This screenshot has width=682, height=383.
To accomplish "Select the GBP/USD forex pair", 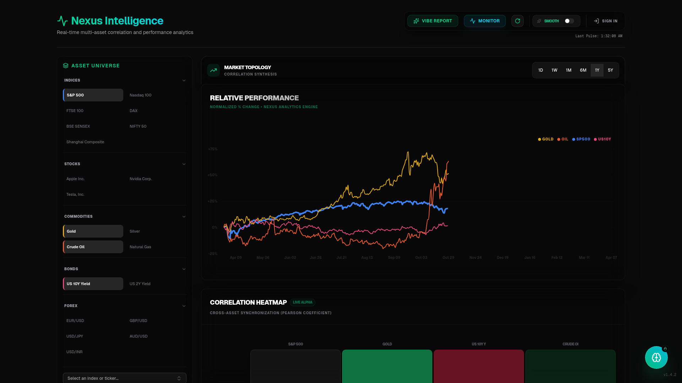I will (156, 321).
